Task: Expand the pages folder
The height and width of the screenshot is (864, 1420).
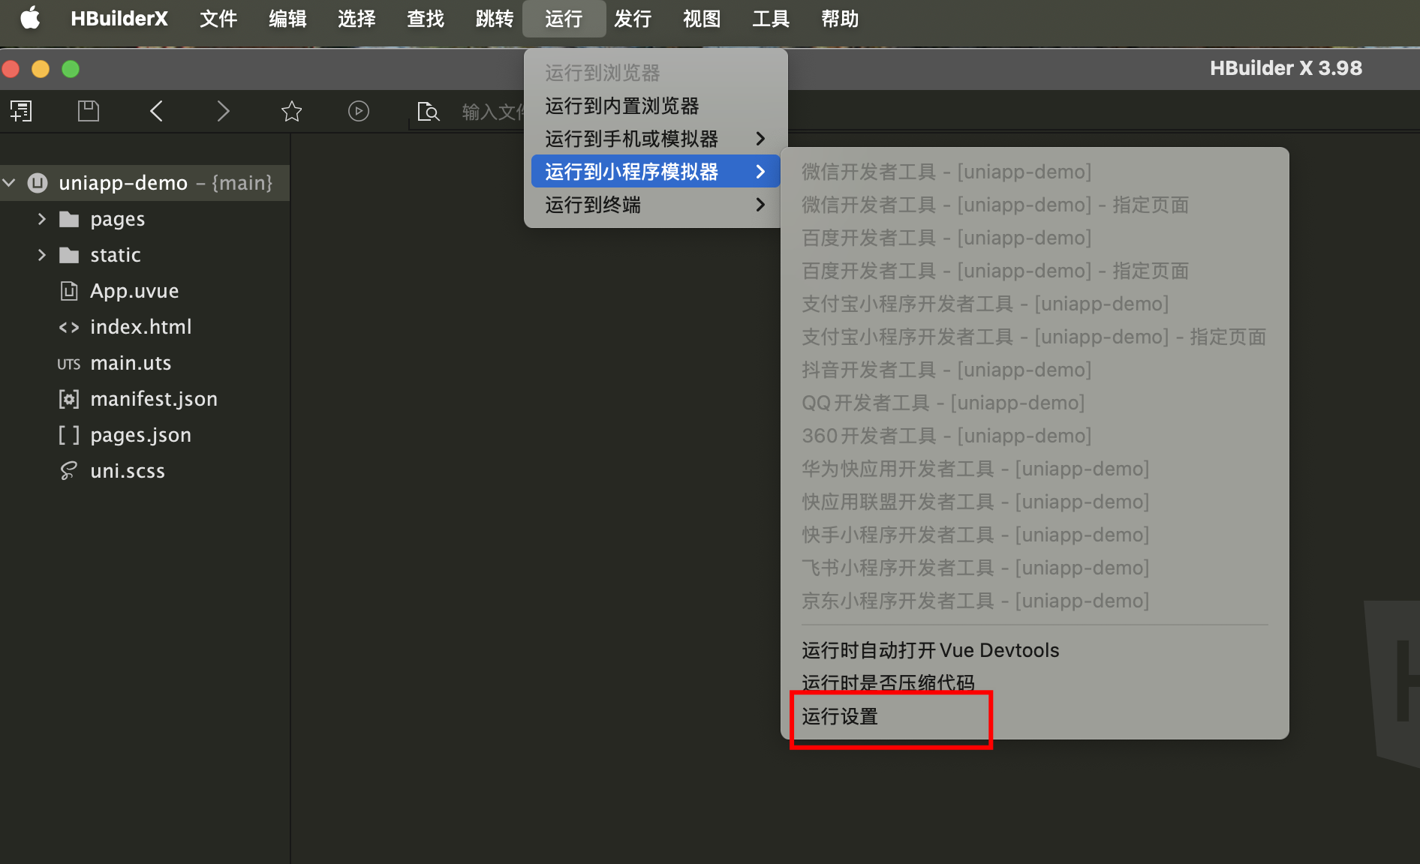Action: coord(42,219)
